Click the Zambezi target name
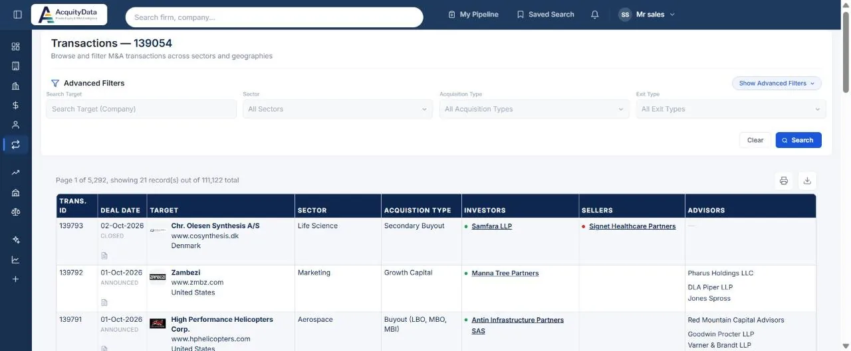The image size is (851, 351). (x=185, y=273)
